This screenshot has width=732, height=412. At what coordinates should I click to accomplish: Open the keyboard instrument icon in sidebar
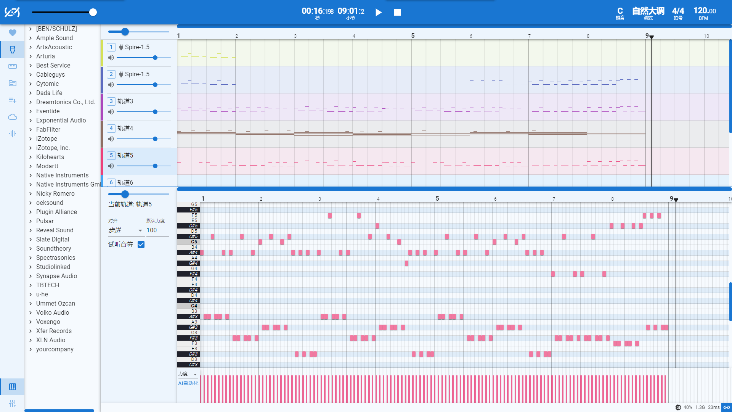coord(13,66)
